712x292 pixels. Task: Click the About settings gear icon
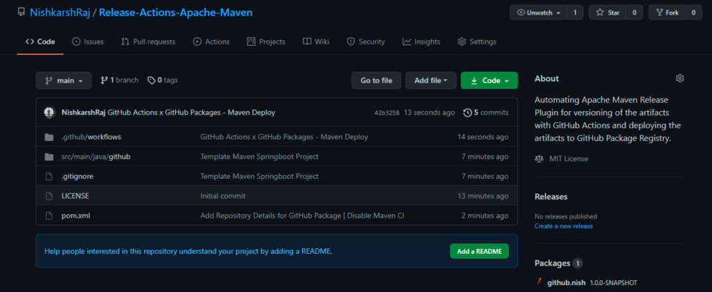click(x=680, y=78)
